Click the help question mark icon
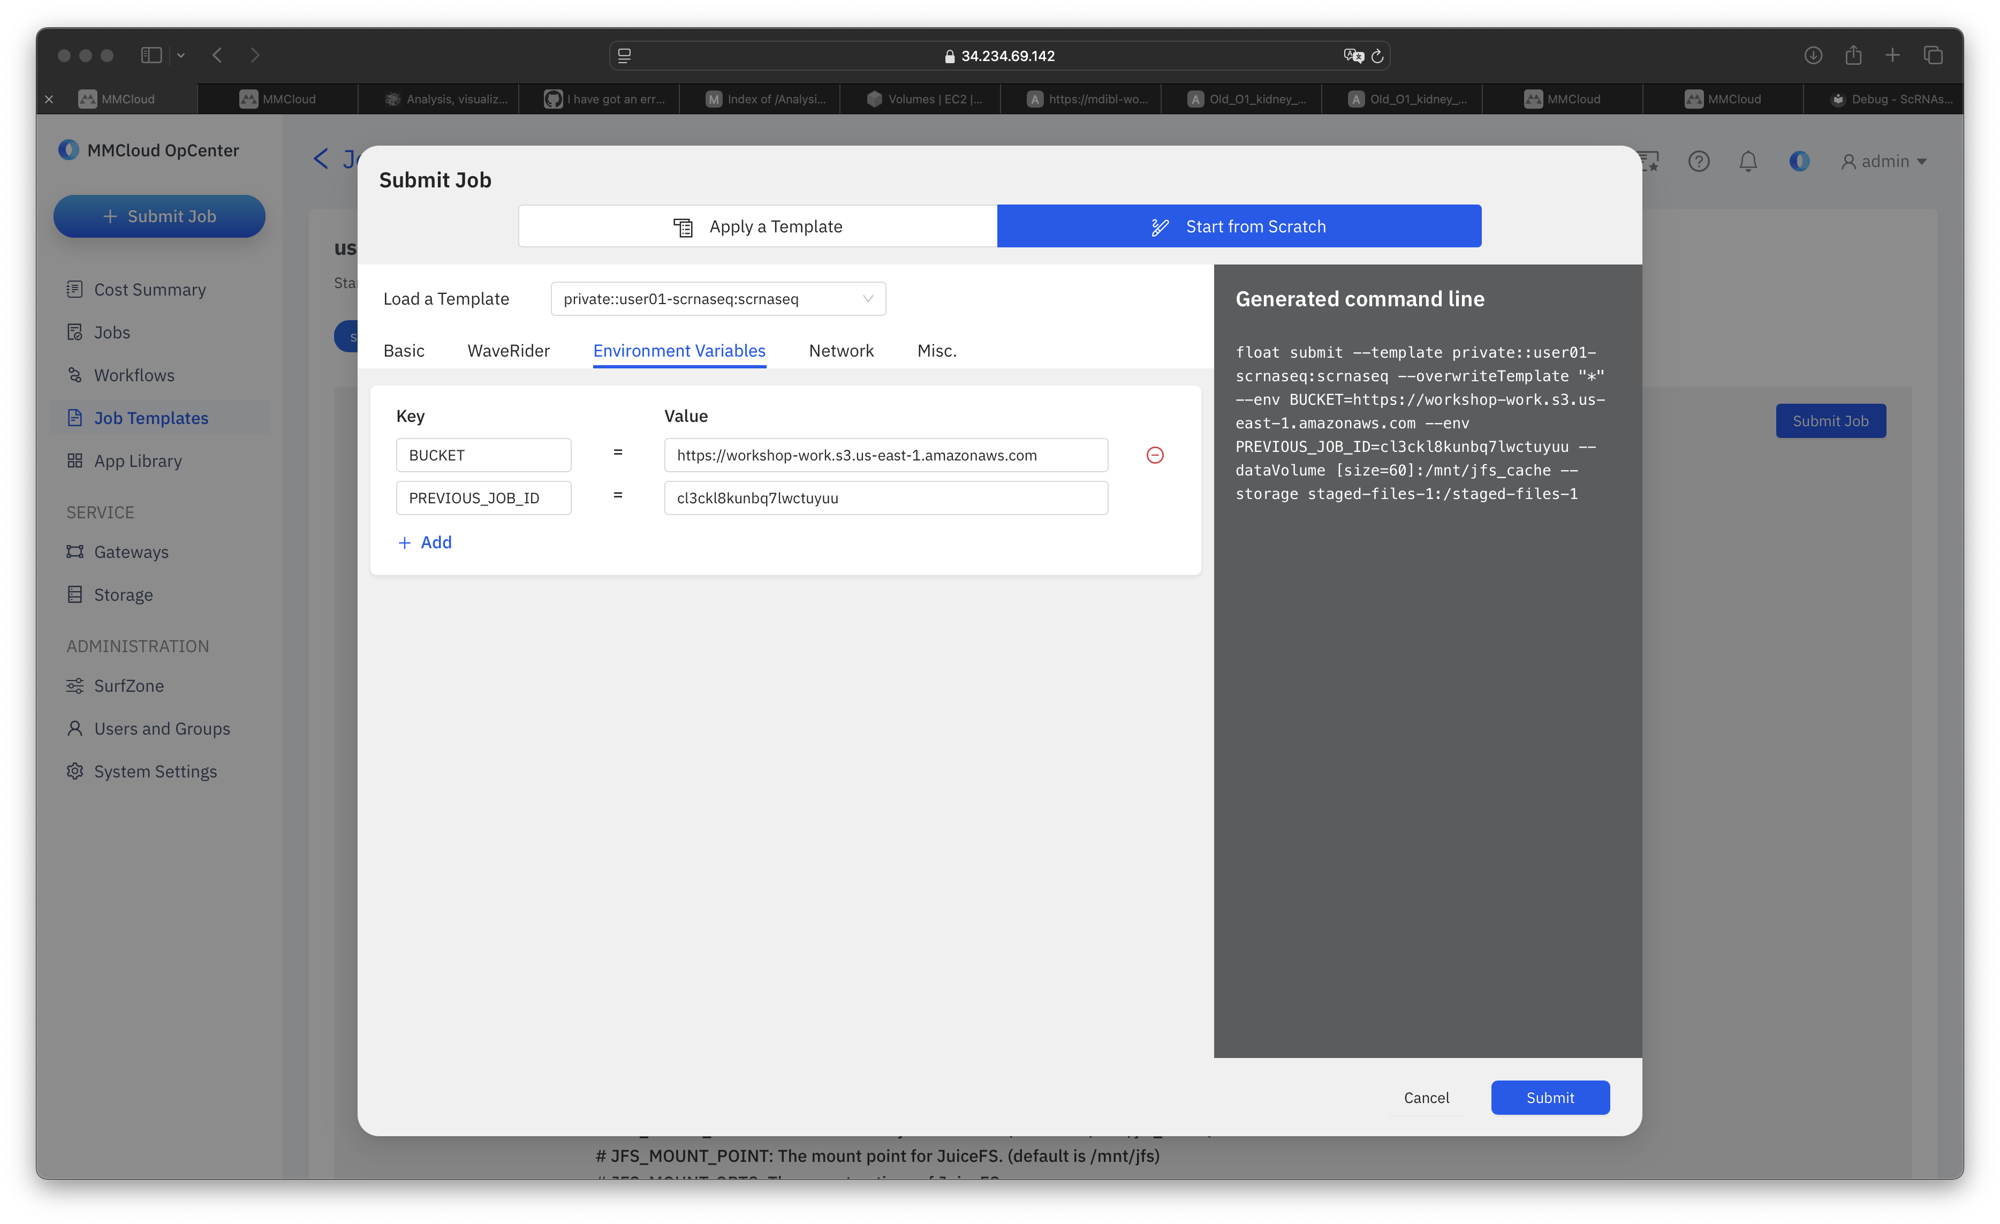 (1698, 162)
